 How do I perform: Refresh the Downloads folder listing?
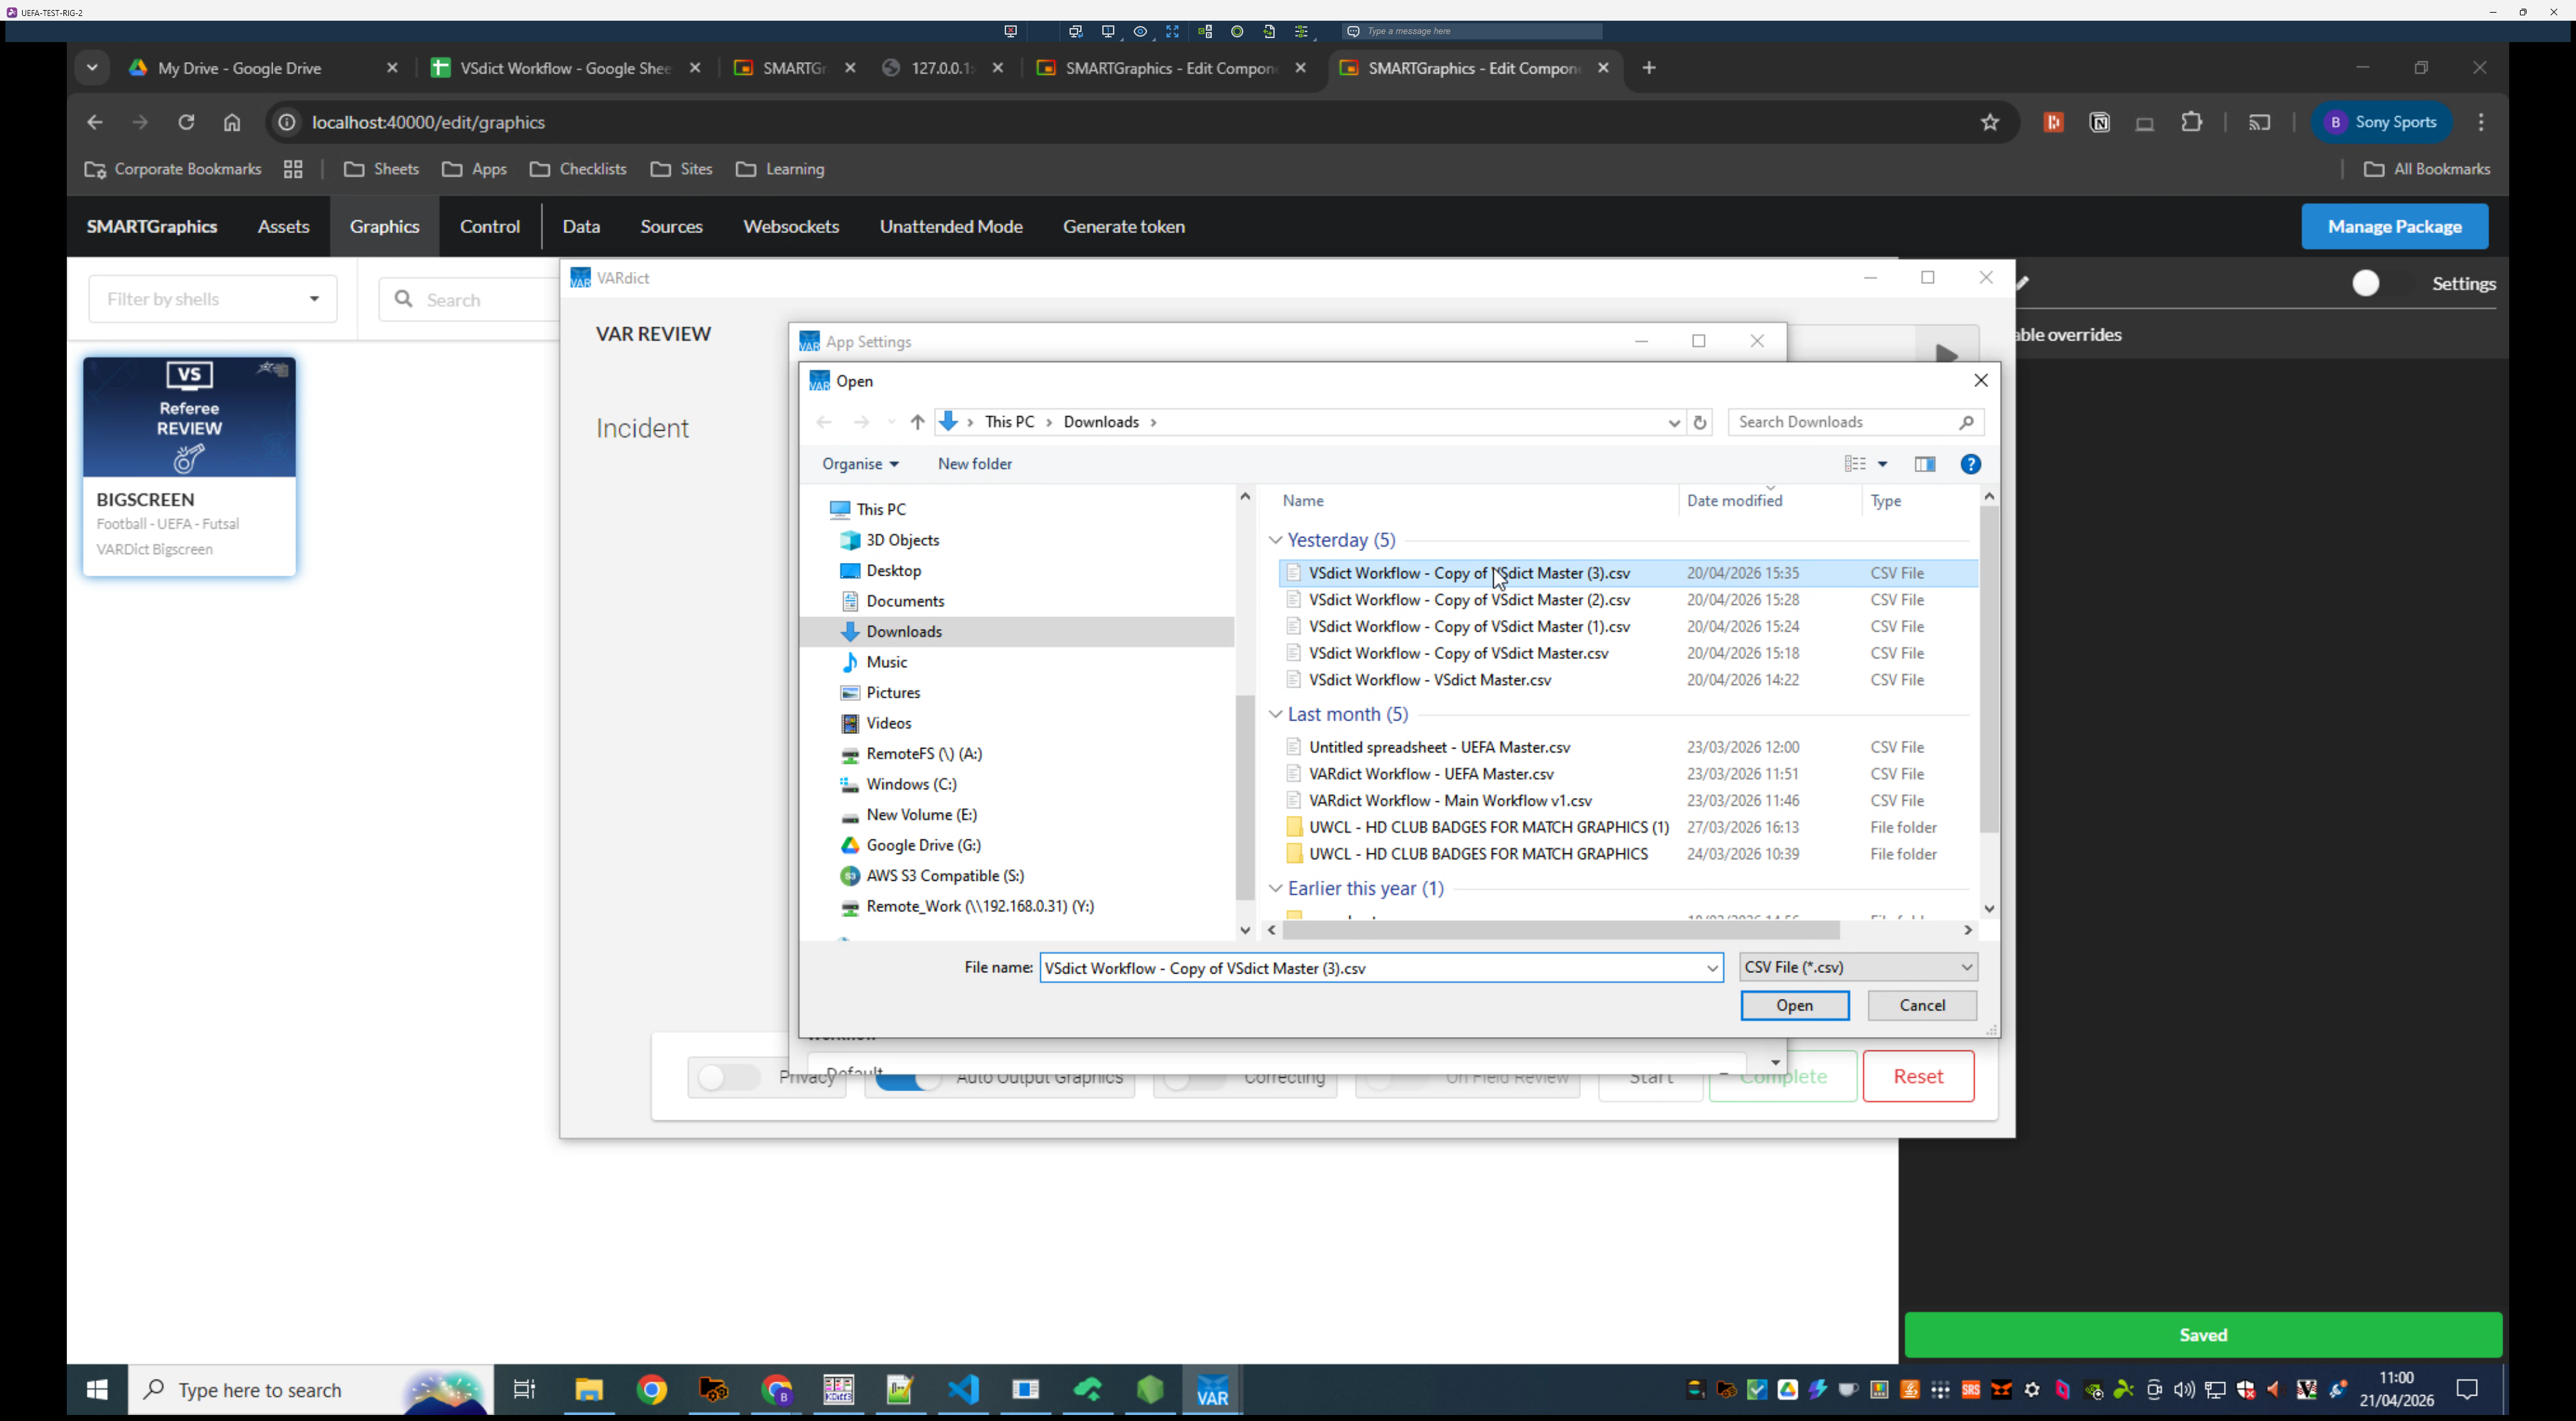(1699, 423)
